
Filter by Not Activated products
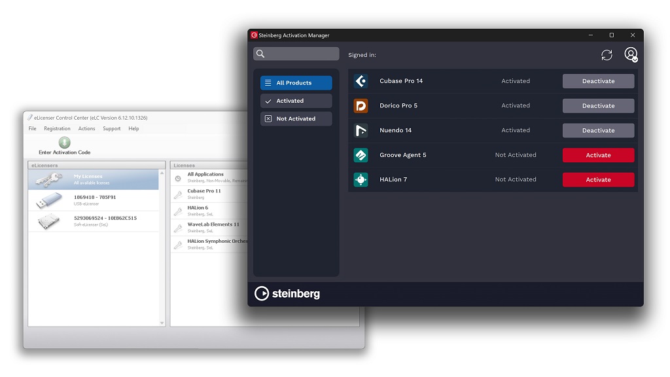[x=296, y=119]
